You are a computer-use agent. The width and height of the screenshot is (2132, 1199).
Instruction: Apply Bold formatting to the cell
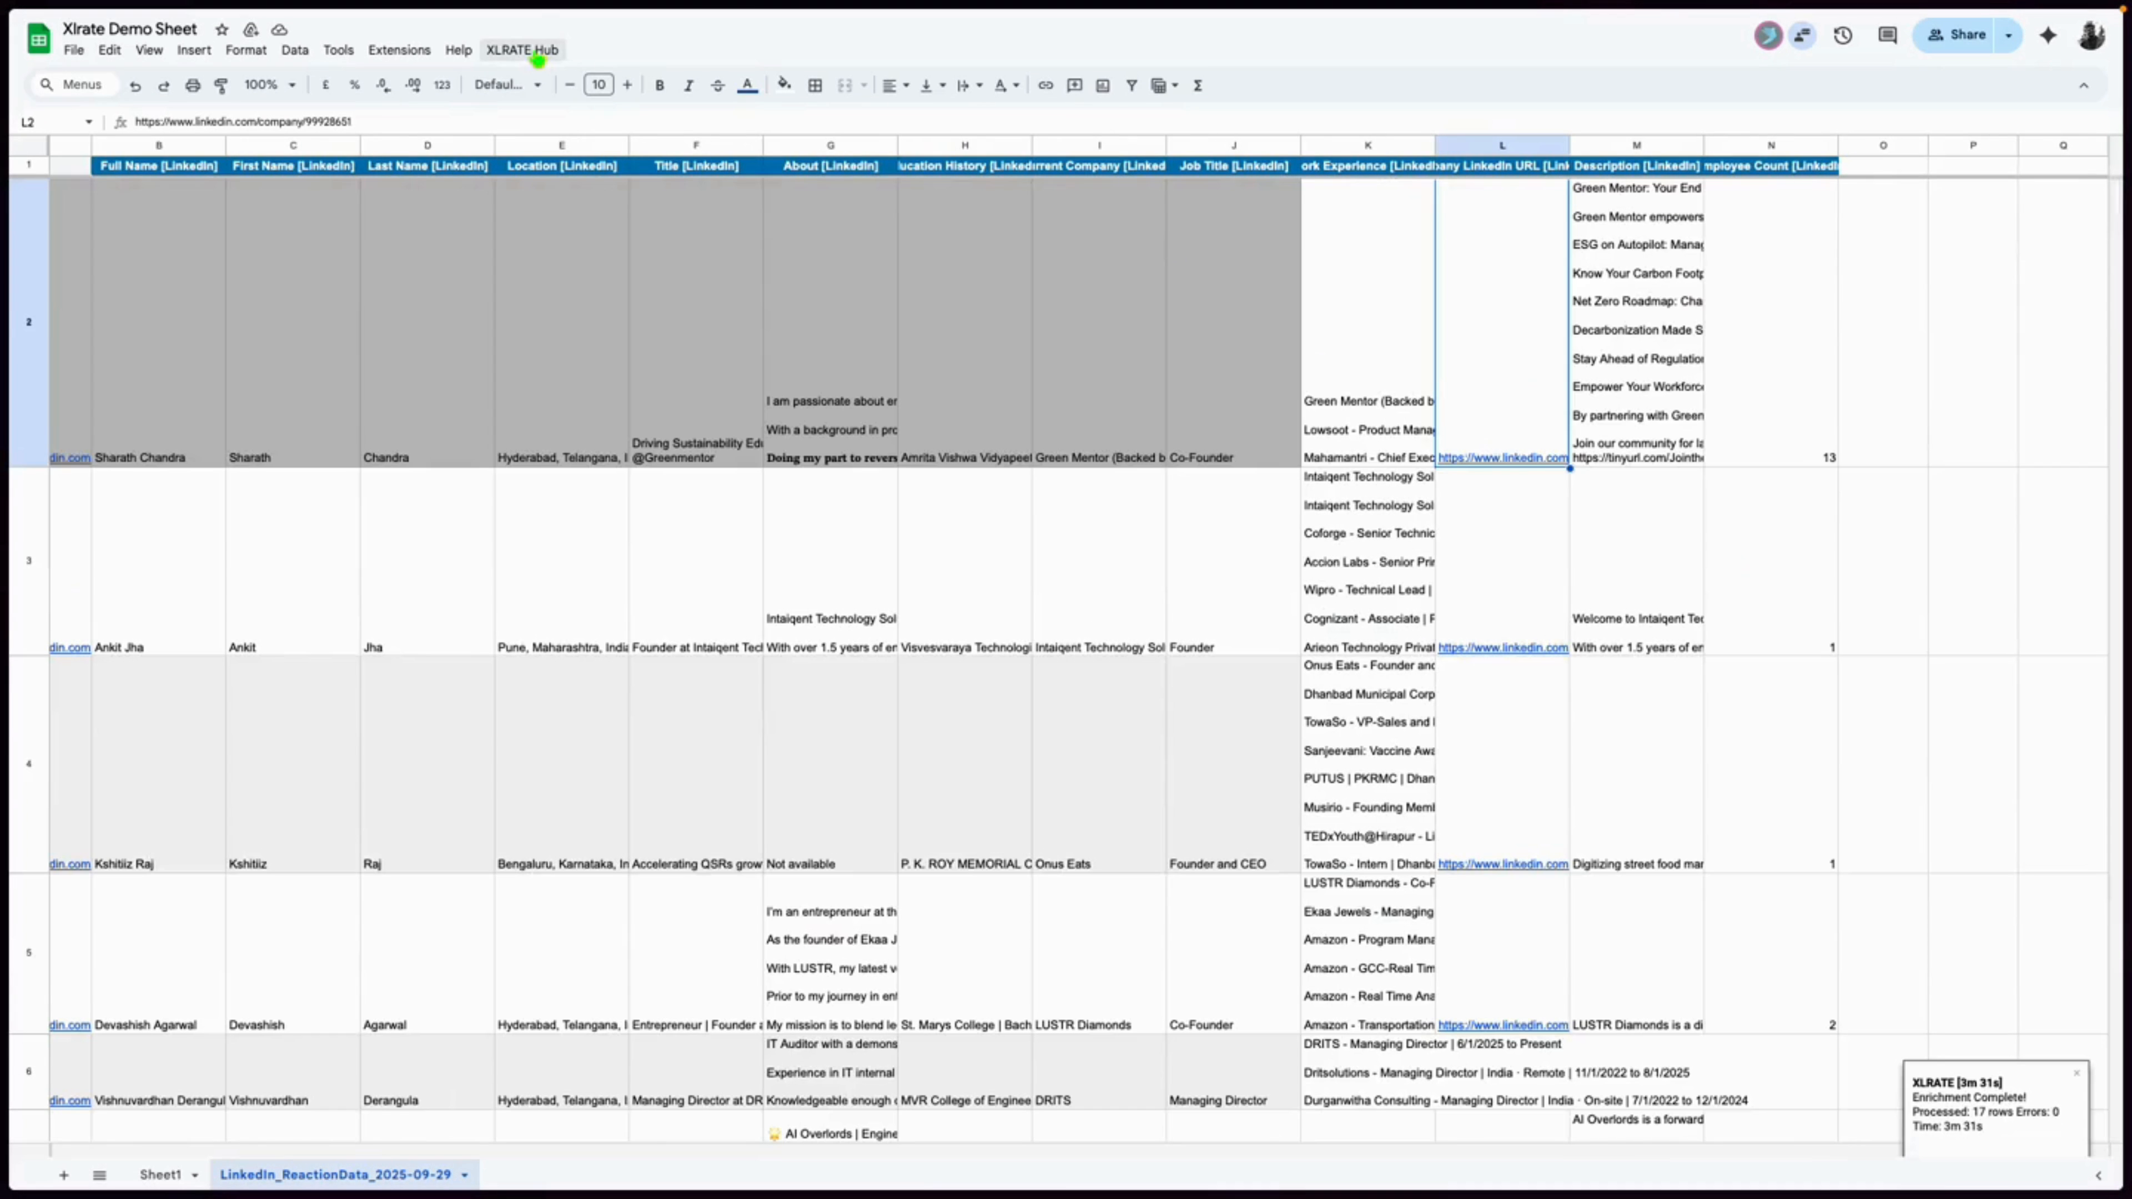(659, 84)
